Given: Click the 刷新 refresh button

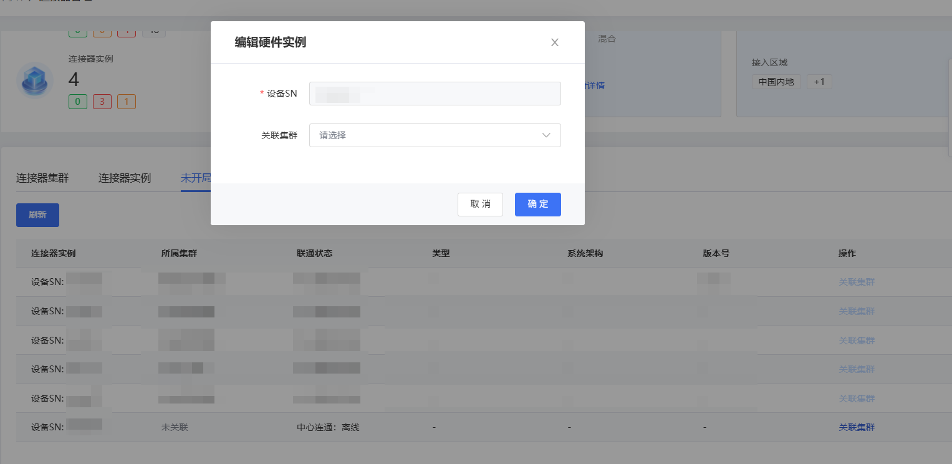Looking at the screenshot, I should [x=37, y=215].
